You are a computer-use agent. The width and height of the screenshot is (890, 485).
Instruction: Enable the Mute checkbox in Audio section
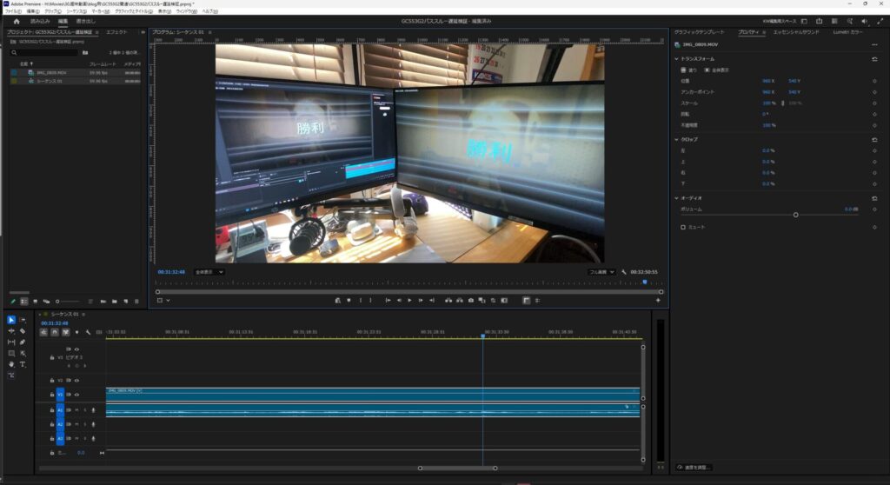683,227
